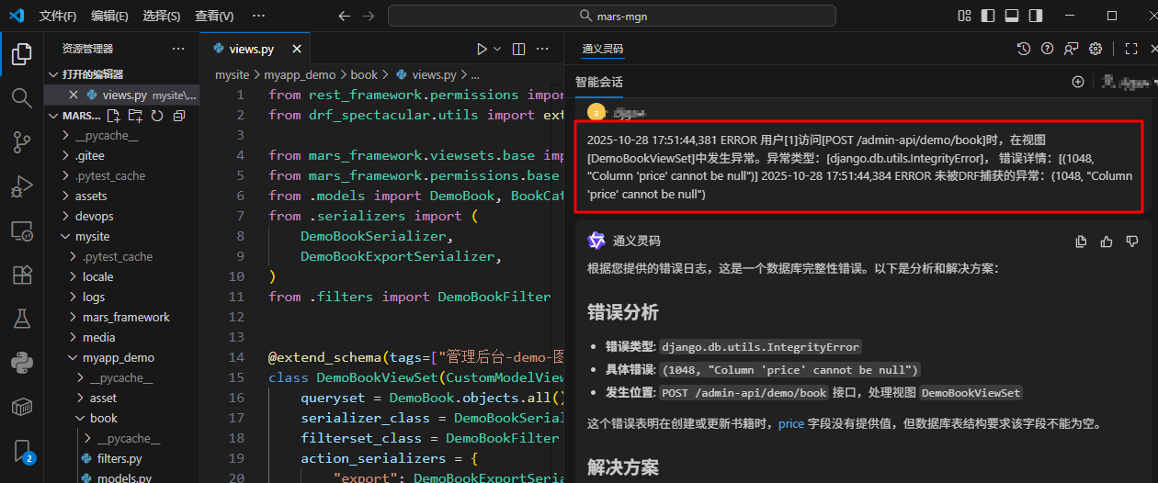Toggle the primary sidebar layout button

[x=988, y=16]
